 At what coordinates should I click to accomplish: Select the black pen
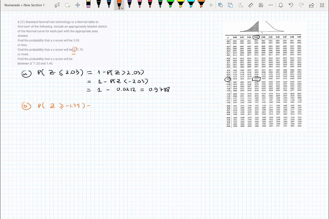(98, 5)
